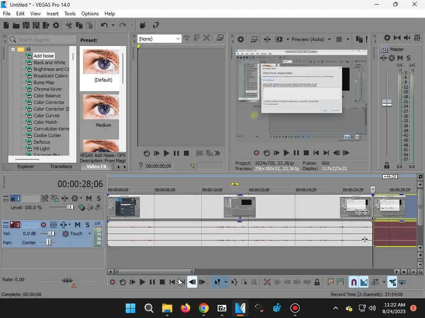Toggle Automatic Crossfades button
Viewport: 425px width, 318px height.
click(364, 282)
